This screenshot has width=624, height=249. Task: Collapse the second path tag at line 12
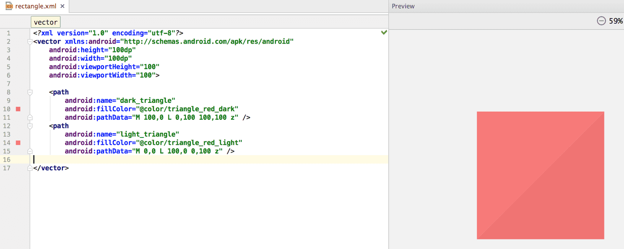[x=30, y=126]
